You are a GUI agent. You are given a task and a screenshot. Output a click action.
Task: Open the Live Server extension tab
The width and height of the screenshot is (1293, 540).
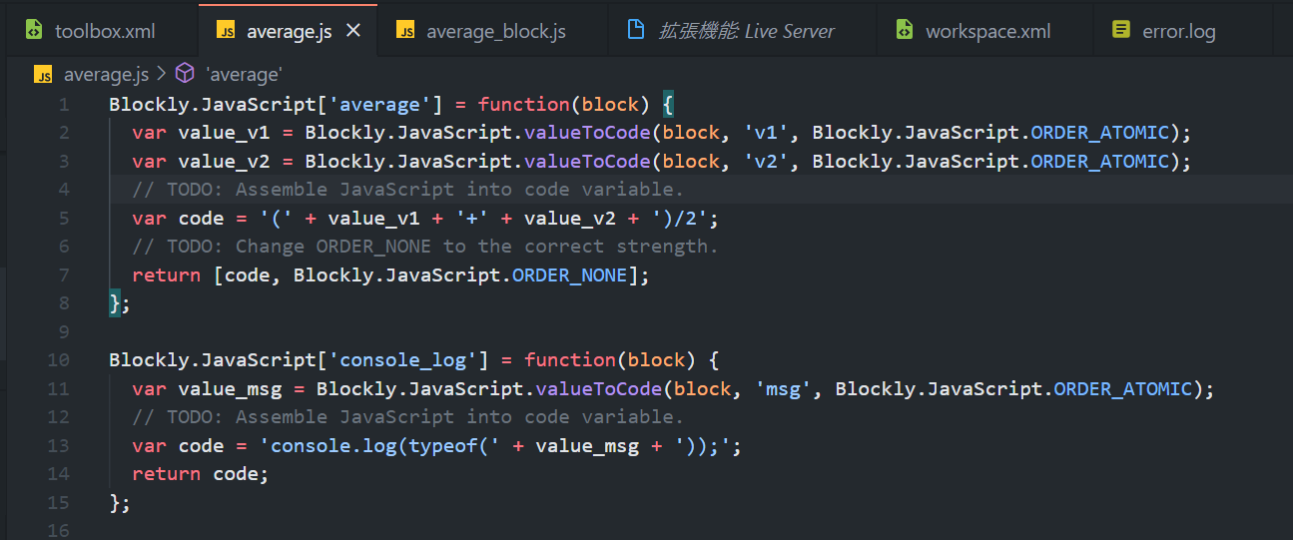(x=746, y=31)
